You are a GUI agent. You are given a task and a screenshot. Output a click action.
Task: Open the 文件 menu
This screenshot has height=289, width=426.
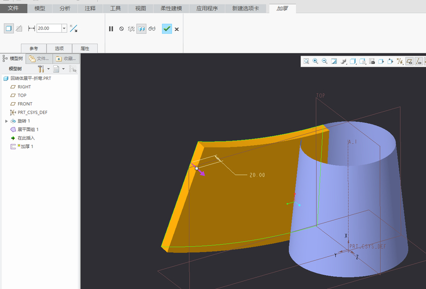13,9
